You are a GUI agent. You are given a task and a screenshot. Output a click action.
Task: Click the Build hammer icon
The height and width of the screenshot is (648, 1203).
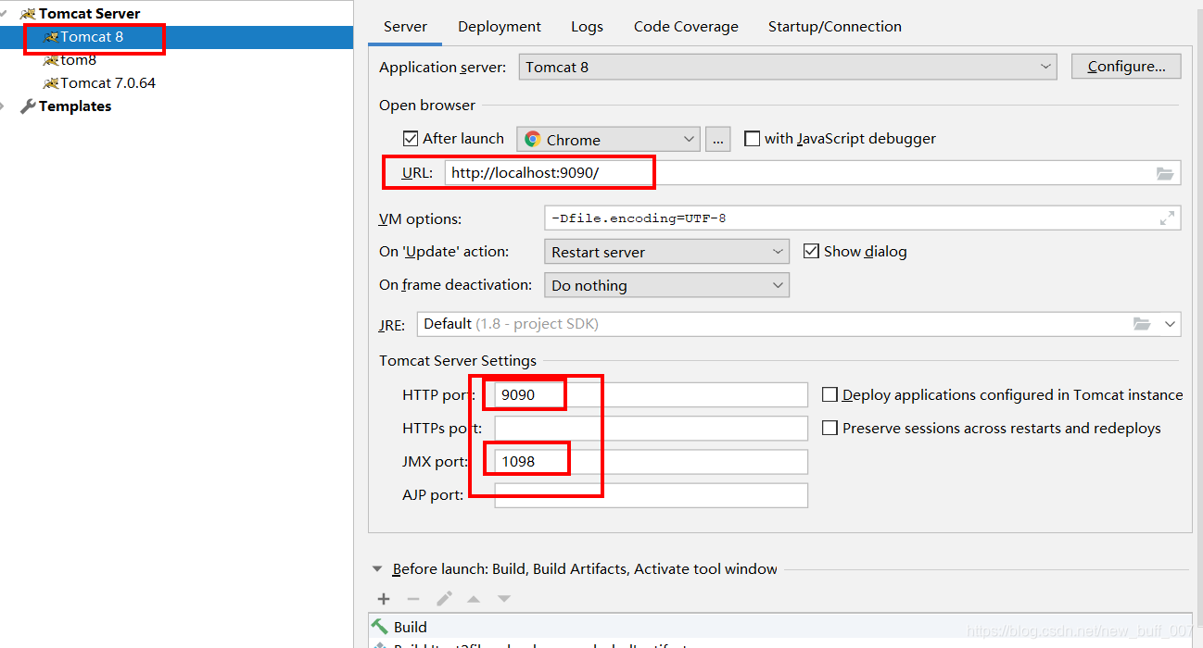(x=380, y=627)
